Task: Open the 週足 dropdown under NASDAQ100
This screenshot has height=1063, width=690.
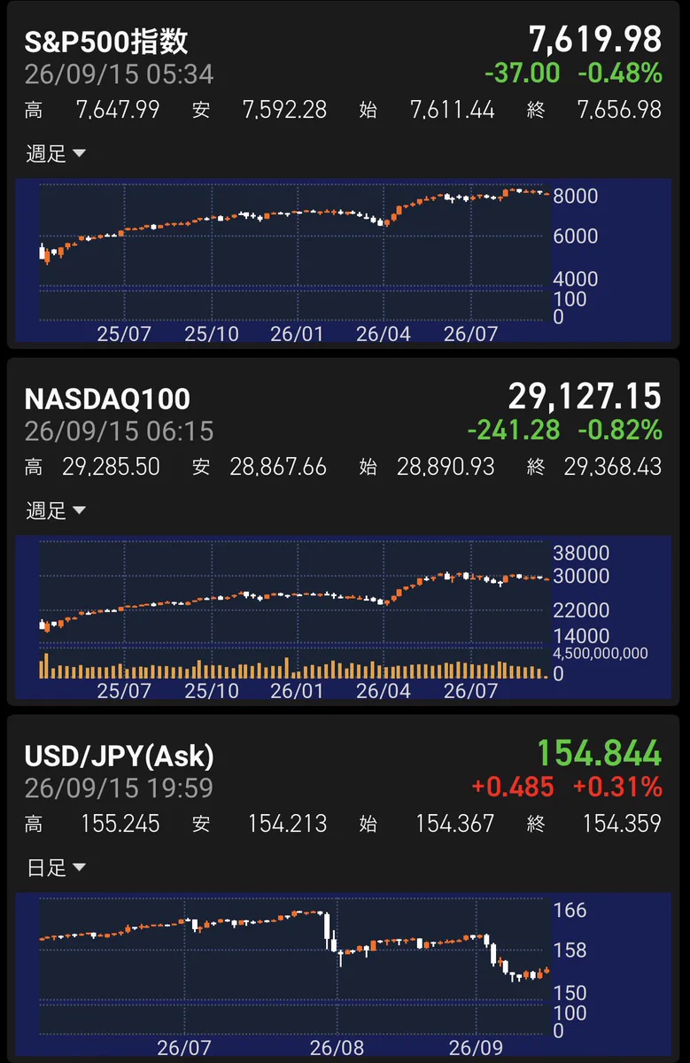Action: coord(56,510)
